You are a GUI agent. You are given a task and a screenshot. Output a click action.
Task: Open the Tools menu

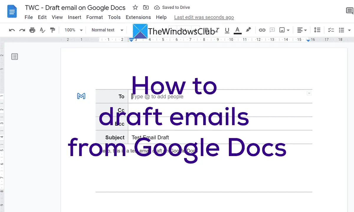click(114, 17)
